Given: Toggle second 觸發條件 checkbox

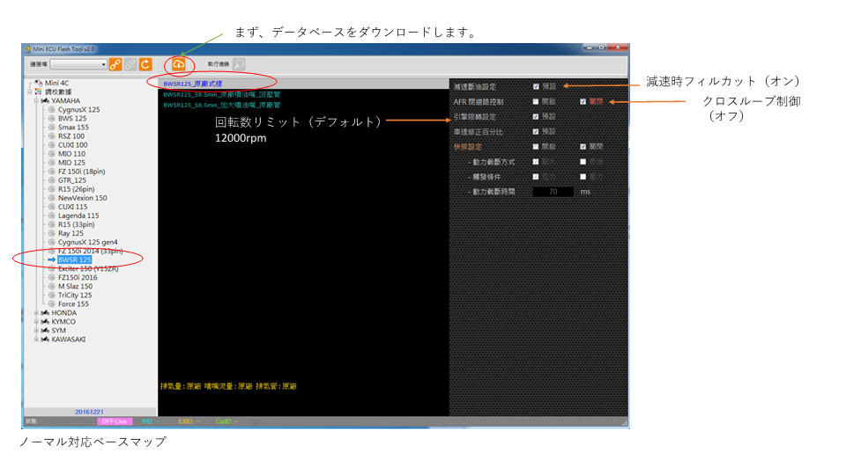Looking at the screenshot, I should click(x=583, y=177).
